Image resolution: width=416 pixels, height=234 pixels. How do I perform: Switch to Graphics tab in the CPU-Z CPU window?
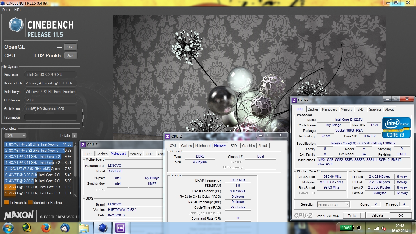coord(375,109)
